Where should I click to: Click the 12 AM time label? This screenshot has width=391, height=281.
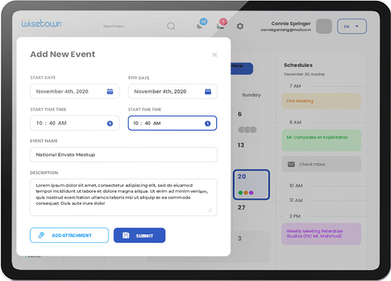296,200
